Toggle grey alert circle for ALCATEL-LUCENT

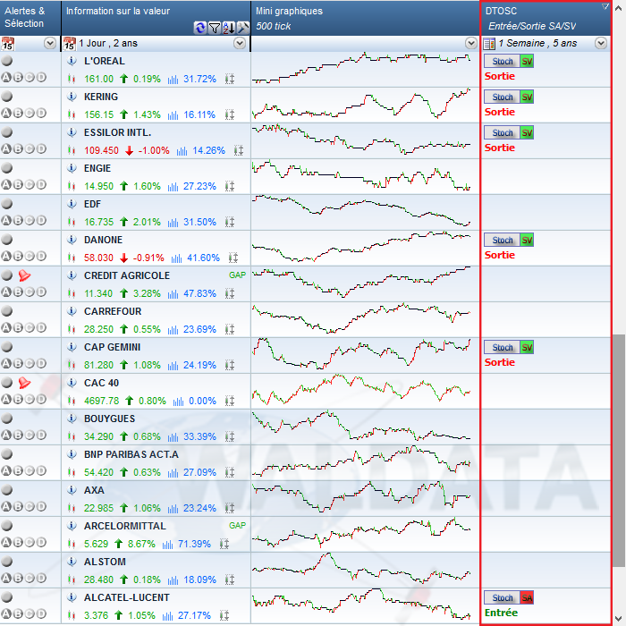pyautogui.click(x=7, y=597)
